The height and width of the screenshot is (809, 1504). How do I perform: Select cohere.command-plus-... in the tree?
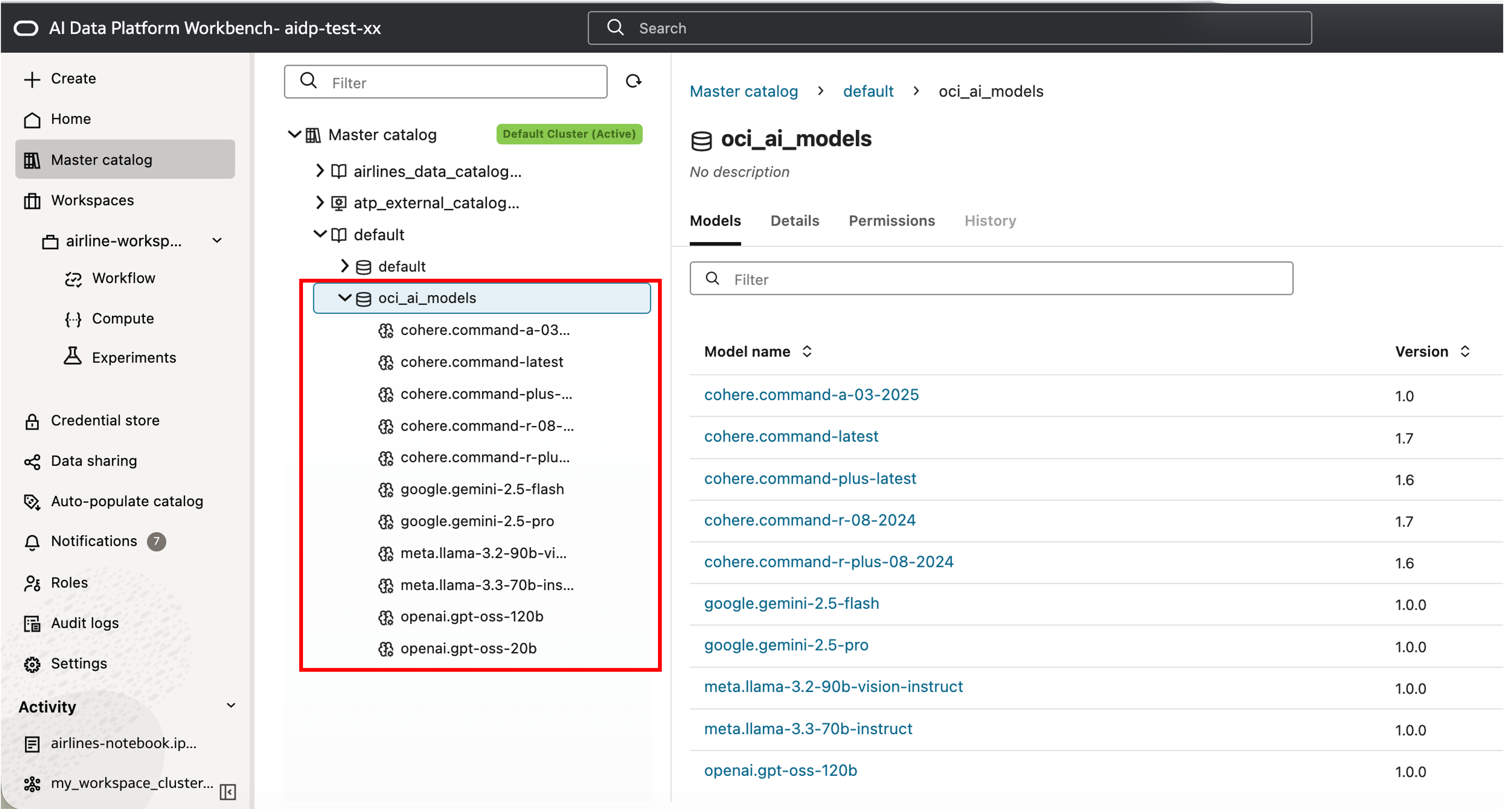[486, 394]
